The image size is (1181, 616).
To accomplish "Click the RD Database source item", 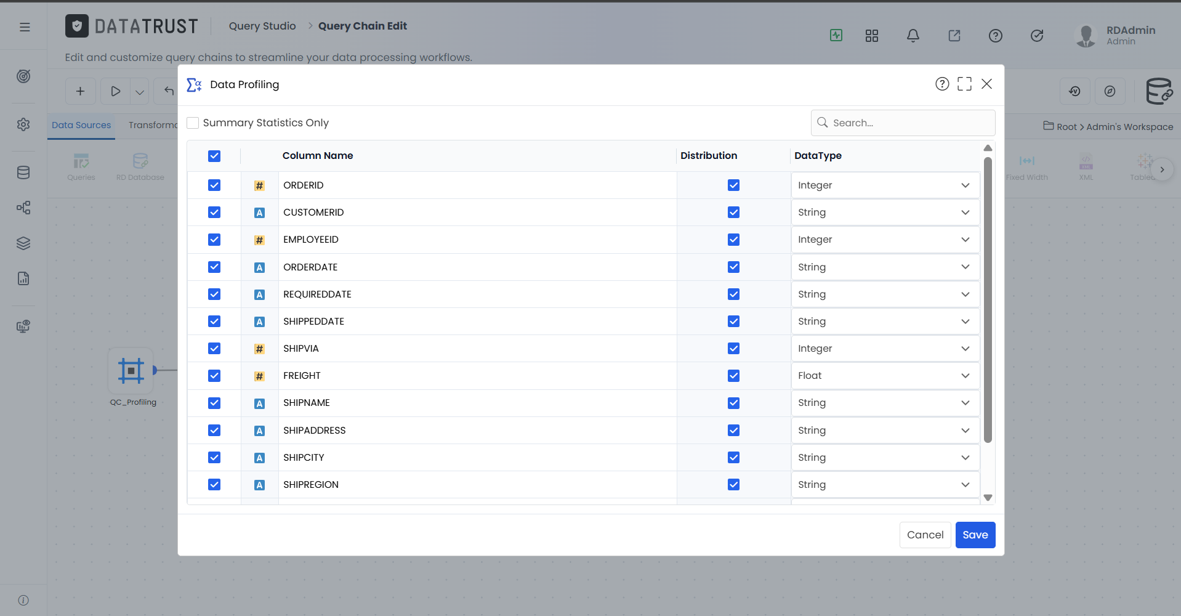I will 140,167.
